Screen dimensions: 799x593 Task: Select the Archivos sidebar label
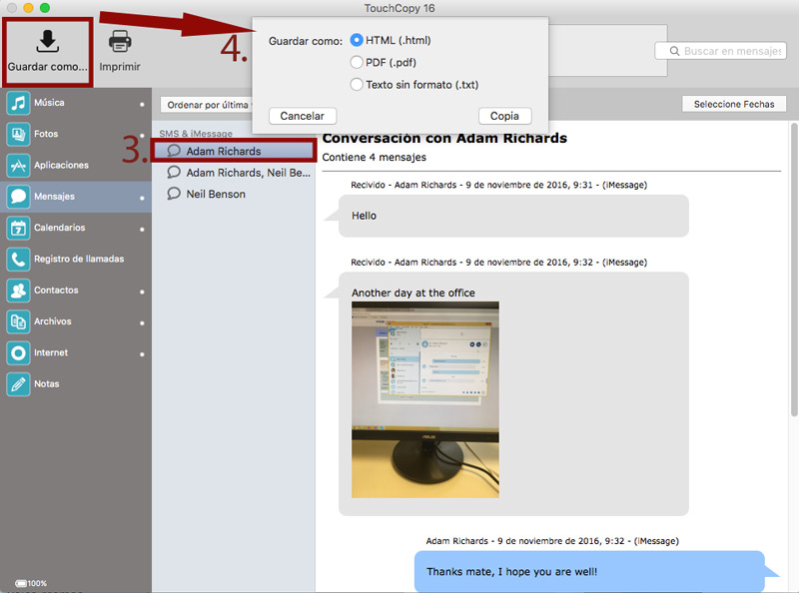click(53, 321)
